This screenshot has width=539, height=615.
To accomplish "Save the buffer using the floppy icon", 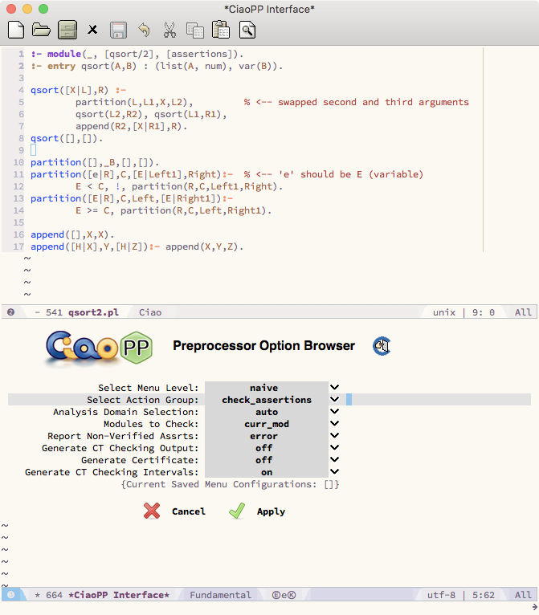I will pos(118,31).
